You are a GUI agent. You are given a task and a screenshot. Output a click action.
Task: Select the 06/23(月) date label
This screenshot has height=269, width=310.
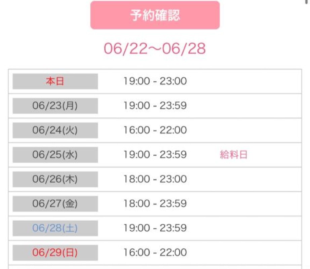pyautogui.click(x=55, y=106)
